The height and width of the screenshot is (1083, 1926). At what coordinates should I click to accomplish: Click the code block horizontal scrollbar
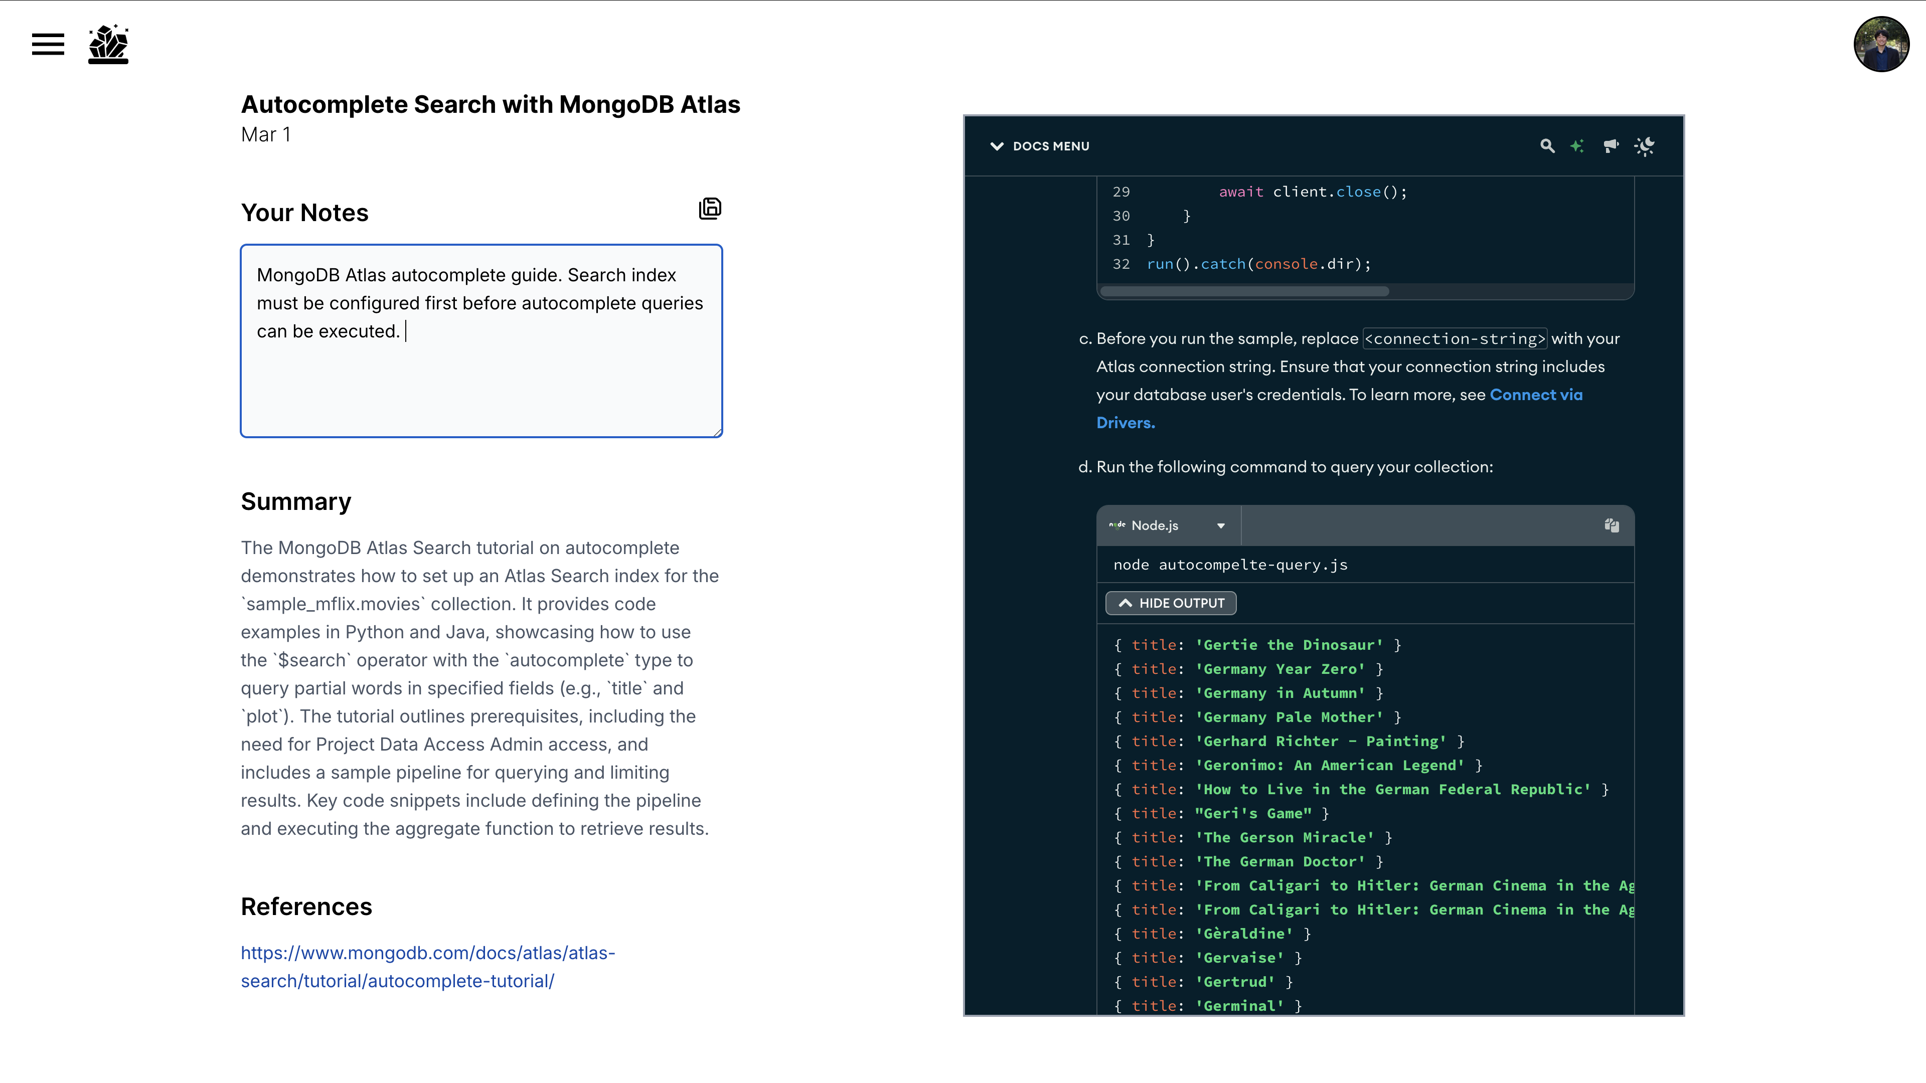coord(1244,291)
